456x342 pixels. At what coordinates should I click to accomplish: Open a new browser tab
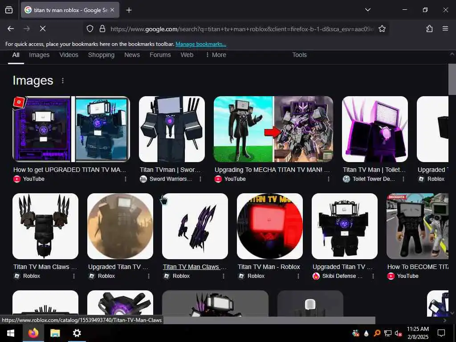129,10
